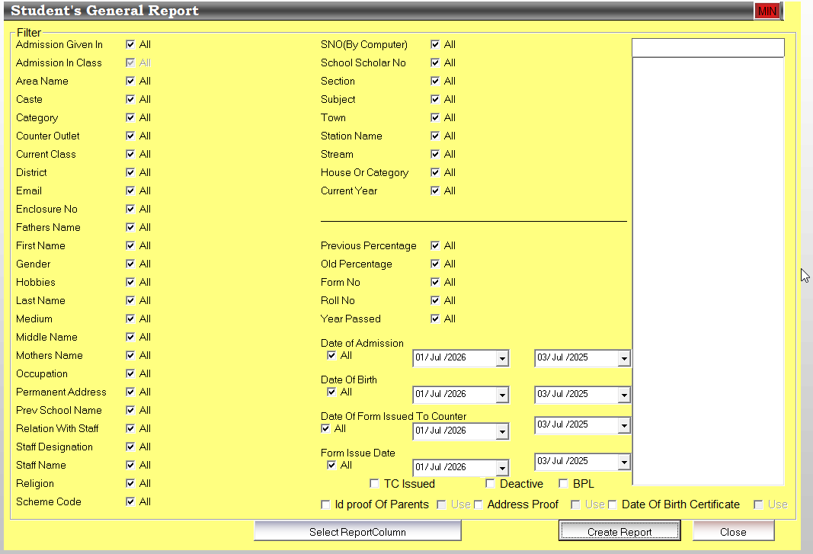Toggle All checkbox for Gender
The image size is (813, 554).
pyautogui.click(x=130, y=264)
